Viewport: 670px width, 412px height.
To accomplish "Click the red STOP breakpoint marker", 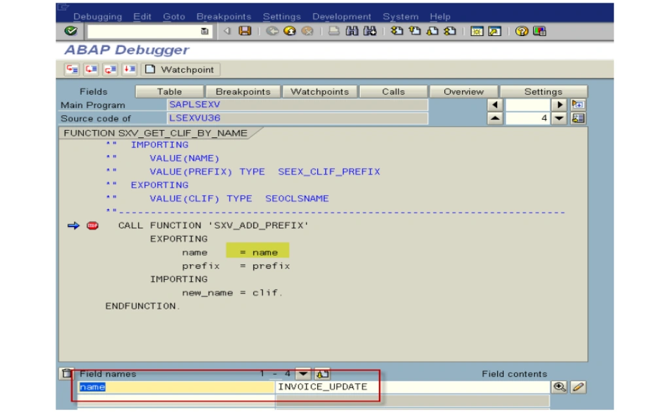I will coord(93,226).
